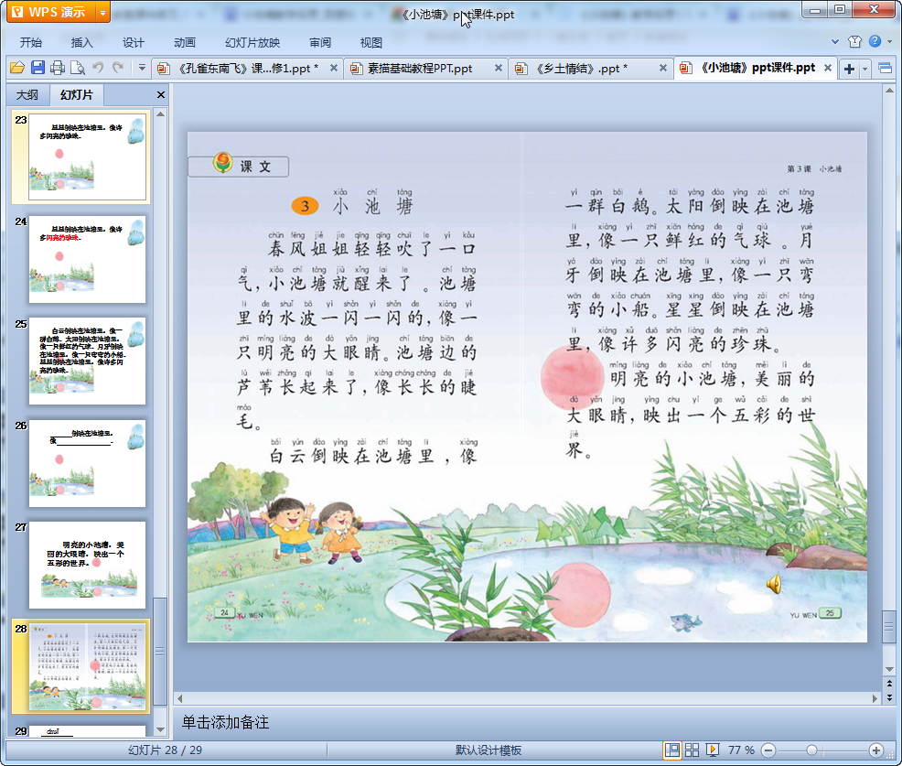Click editor vertical scroll down arrow
The image size is (902, 766).
[x=889, y=669]
